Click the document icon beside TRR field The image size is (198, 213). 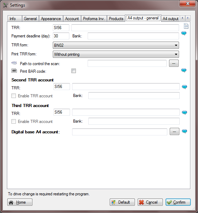coord(186,26)
